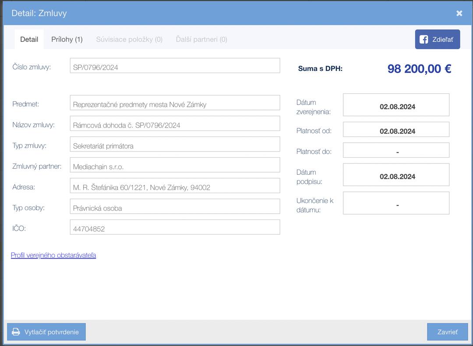The image size is (473, 346).
Task: Click the Facebook icon in the Zdieľať button
Action: click(x=424, y=39)
